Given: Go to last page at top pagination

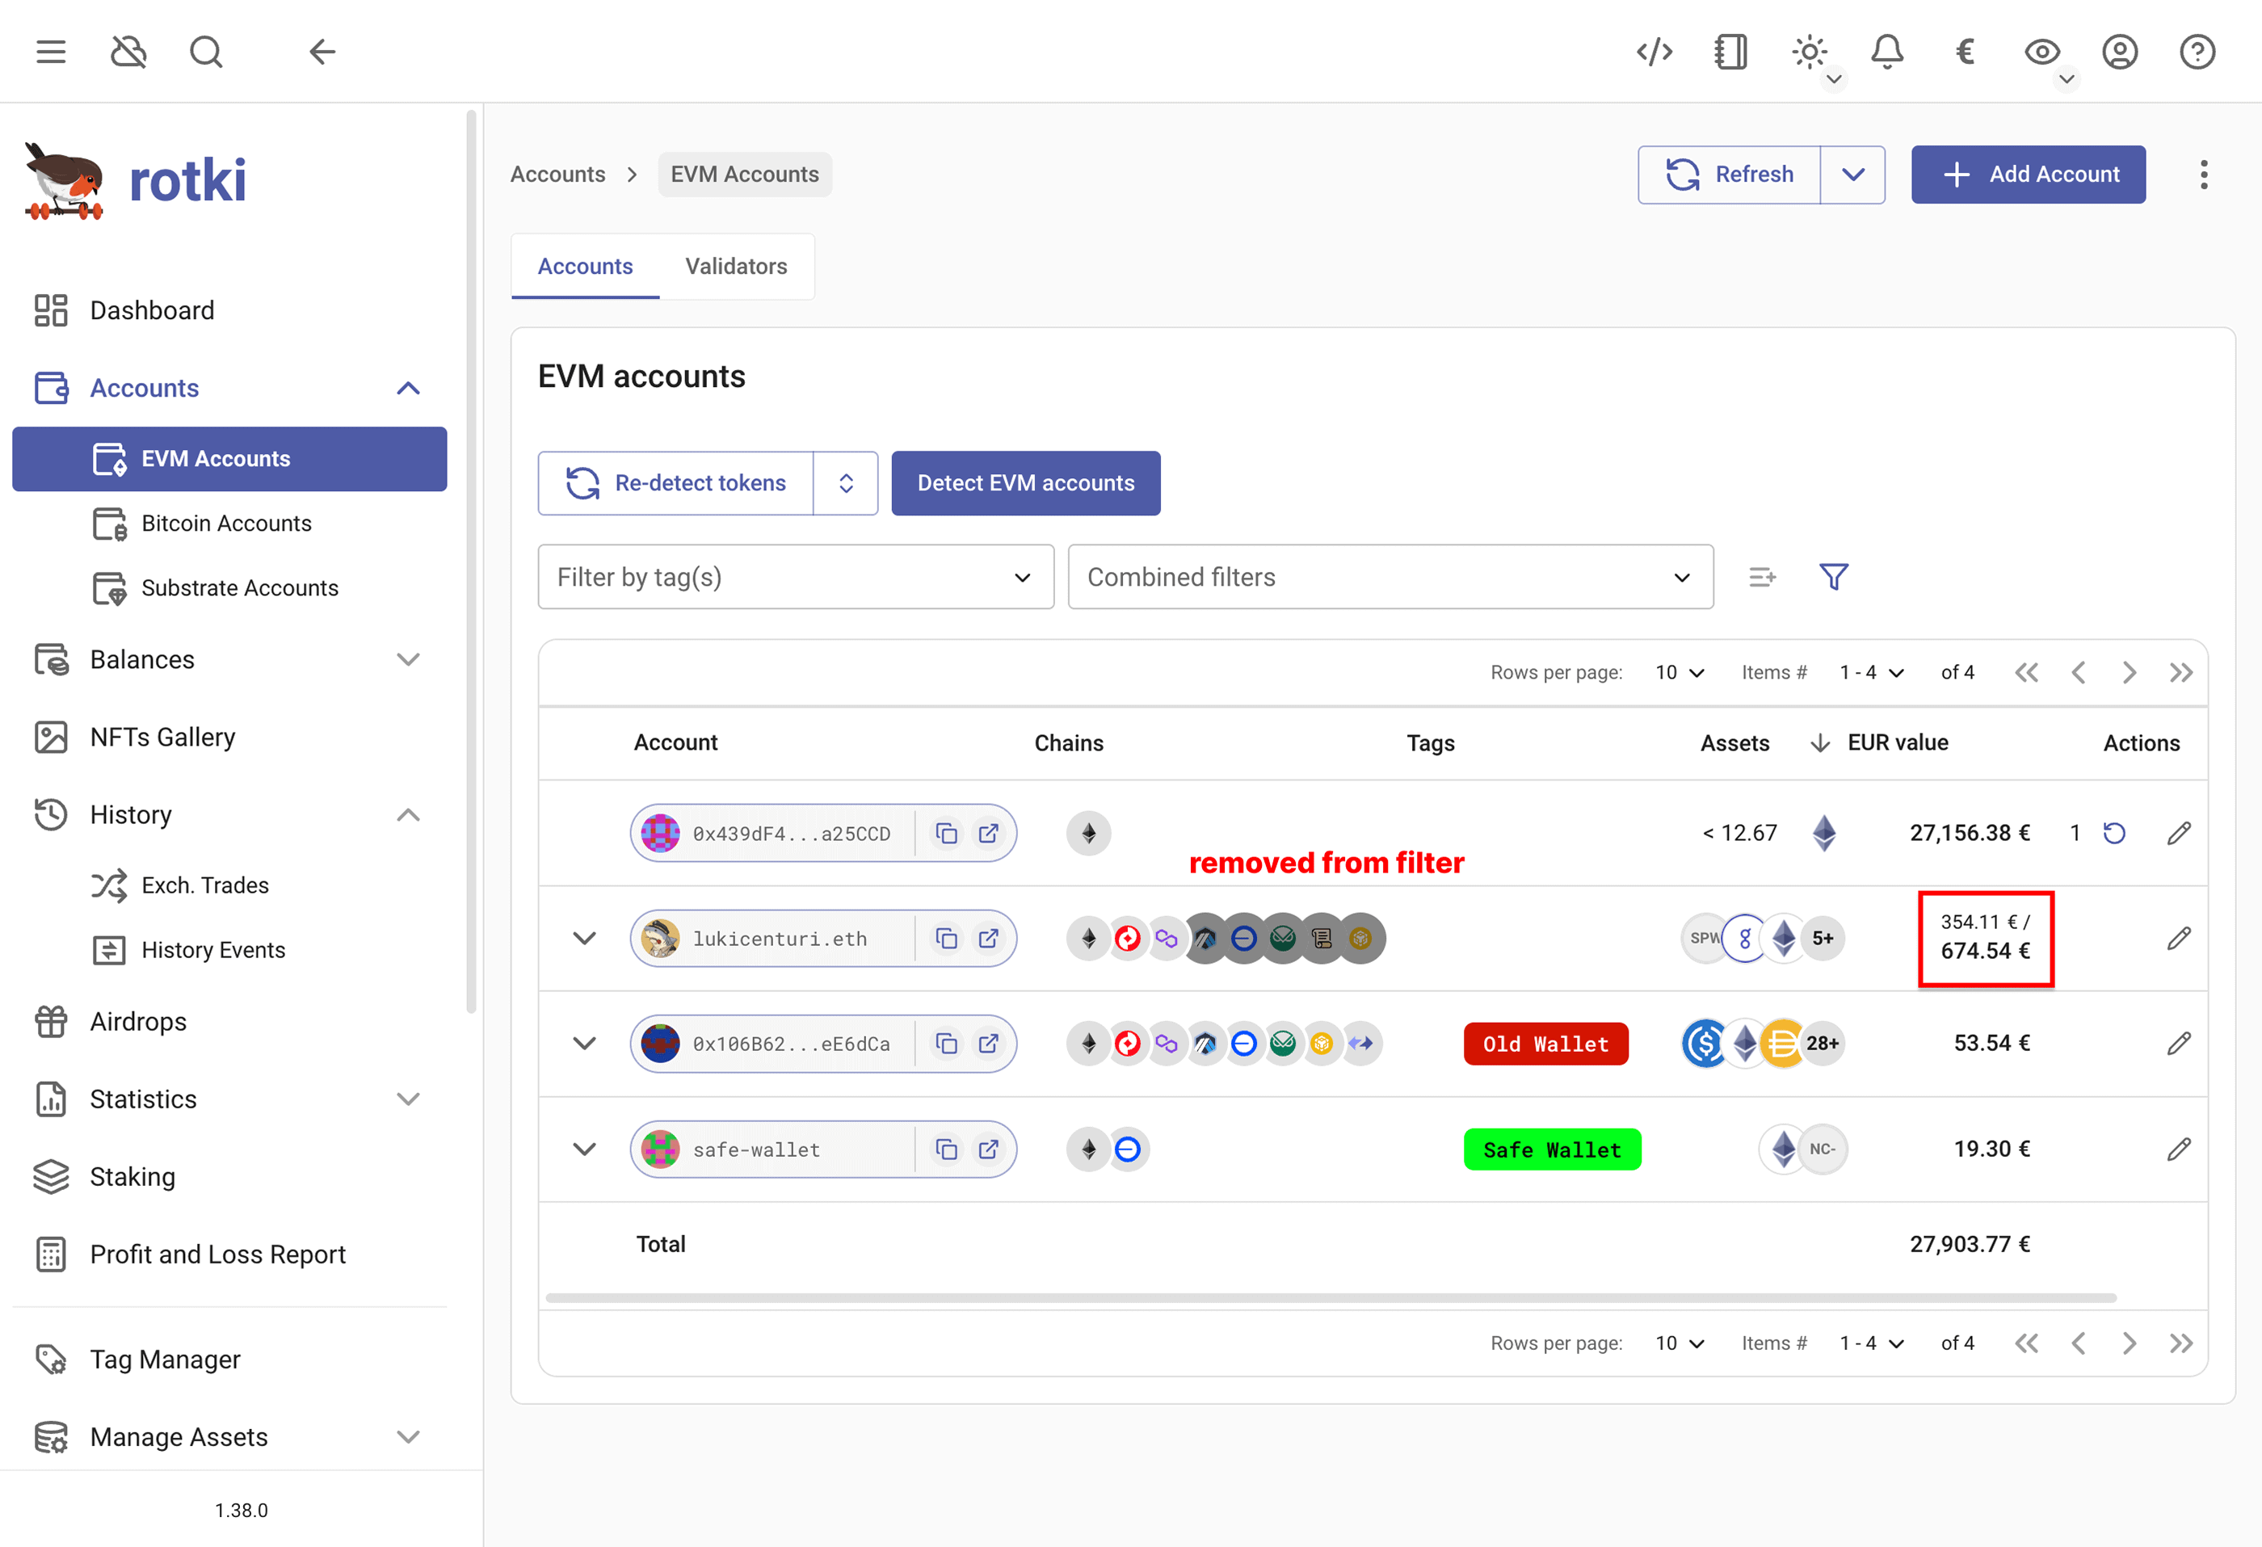Looking at the screenshot, I should 2180,672.
